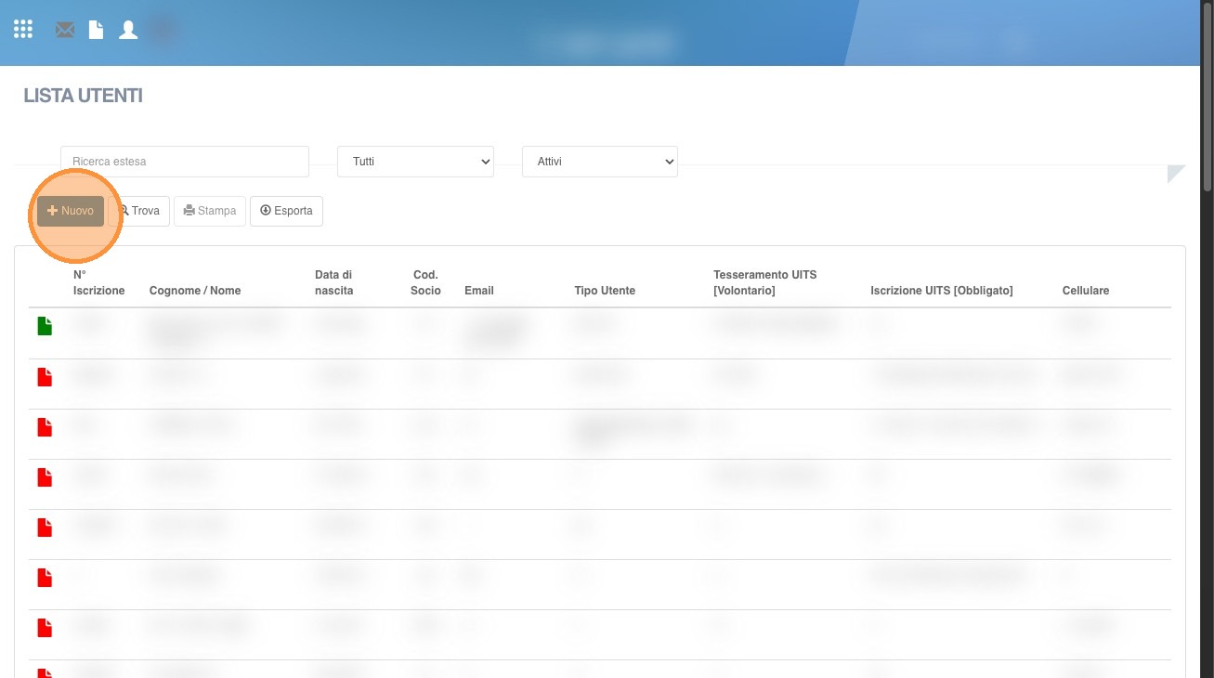The image size is (1214, 678).
Task: Click the red document icon in second row
Action: coord(45,376)
